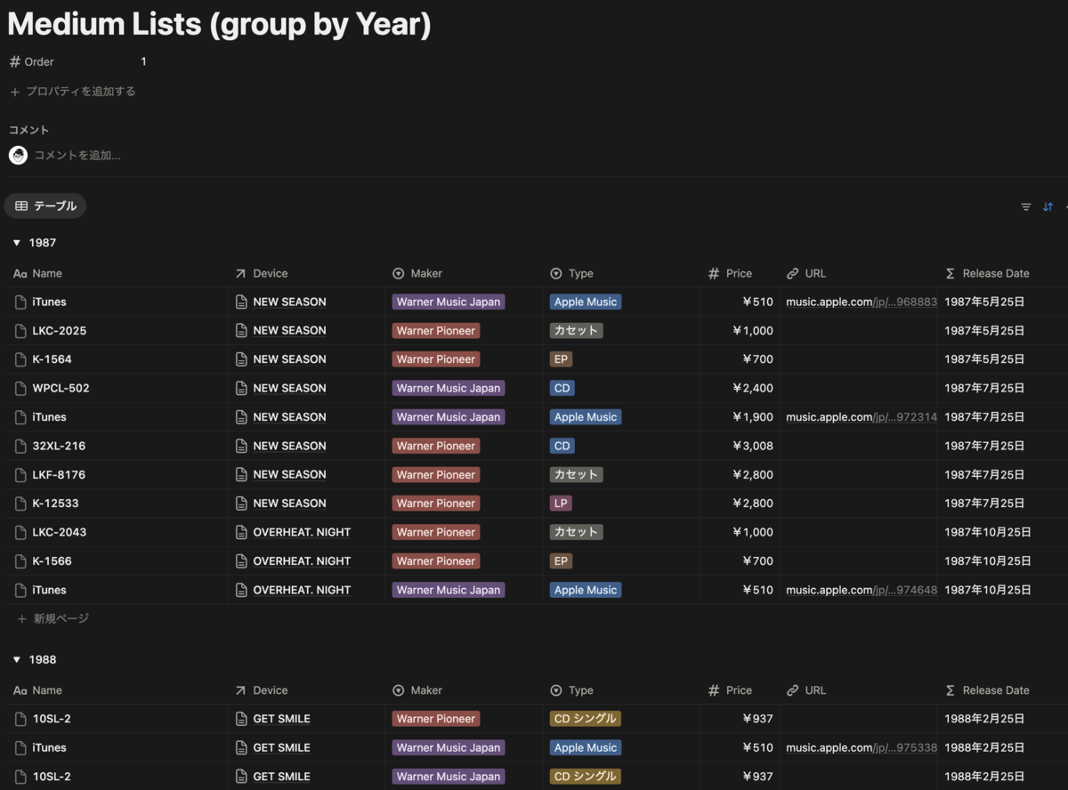Click the page title Medium Lists
Viewport: 1068px width, 790px height.
point(219,23)
